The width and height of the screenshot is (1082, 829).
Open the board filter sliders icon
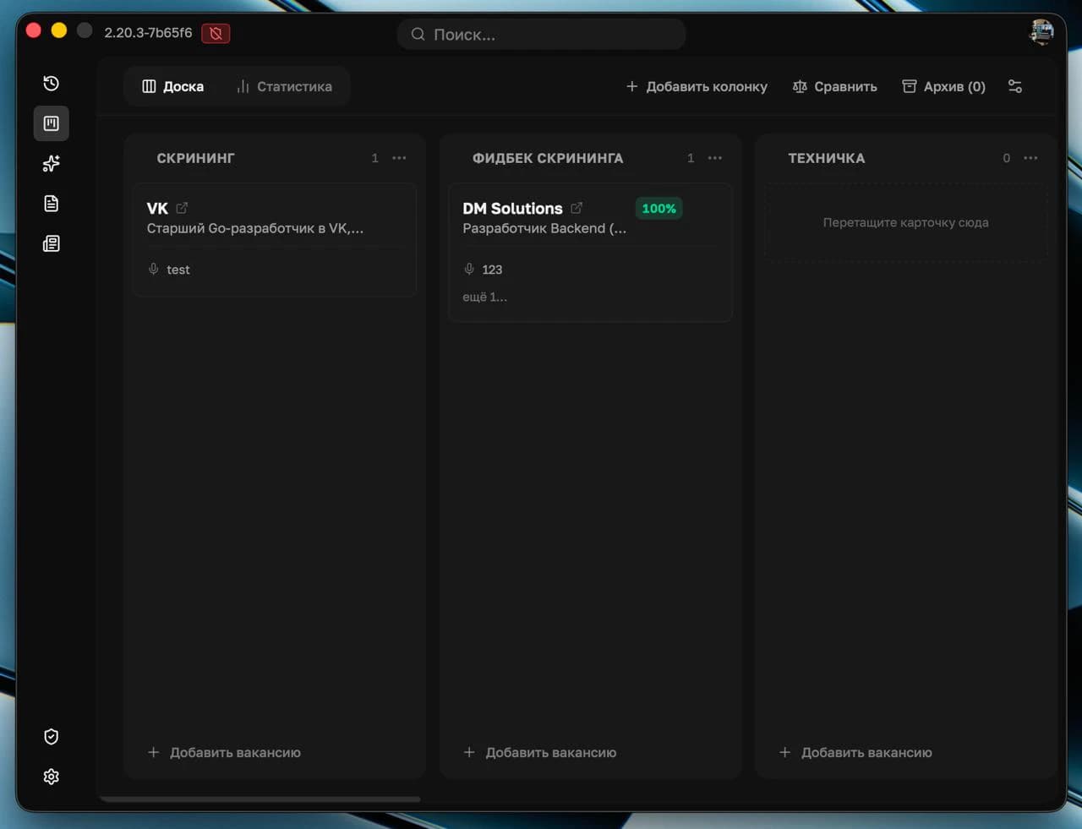coord(1015,86)
